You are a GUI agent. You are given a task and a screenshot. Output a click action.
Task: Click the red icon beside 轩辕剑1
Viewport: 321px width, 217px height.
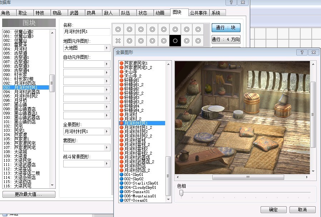[122, 80]
